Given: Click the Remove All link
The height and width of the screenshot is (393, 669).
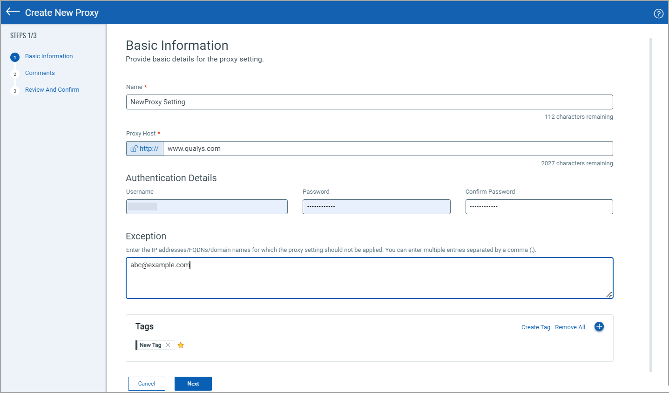Looking at the screenshot, I should (x=570, y=327).
